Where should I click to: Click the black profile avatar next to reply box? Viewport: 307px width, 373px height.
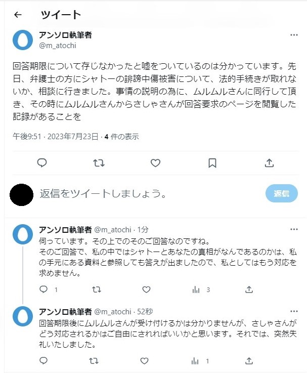pyautogui.click(x=21, y=194)
